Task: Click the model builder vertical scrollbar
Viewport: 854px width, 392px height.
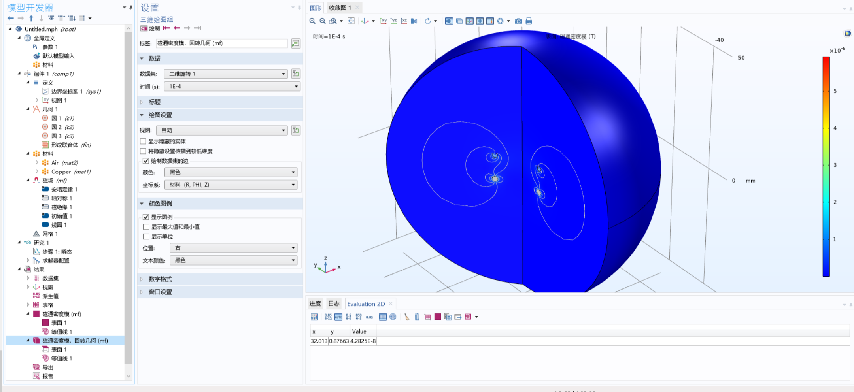Action: pyautogui.click(x=128, y=198)
